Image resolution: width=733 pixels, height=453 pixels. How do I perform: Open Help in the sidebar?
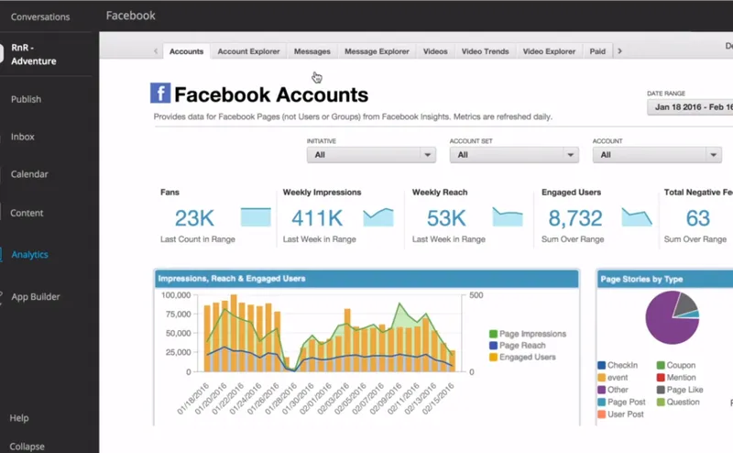point(19,418)
